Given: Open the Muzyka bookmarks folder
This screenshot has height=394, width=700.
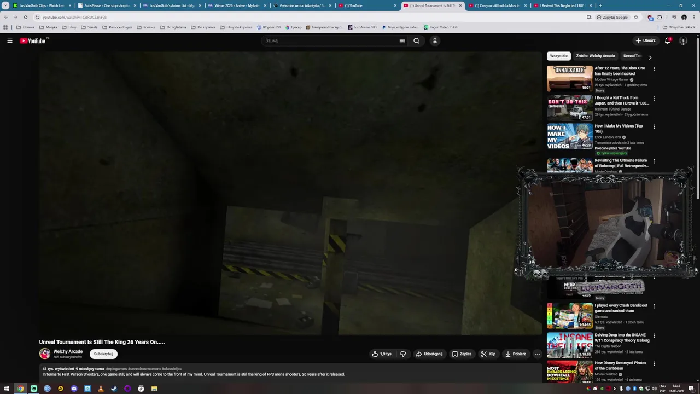Looking at the screenshot, I should point(48,27).
